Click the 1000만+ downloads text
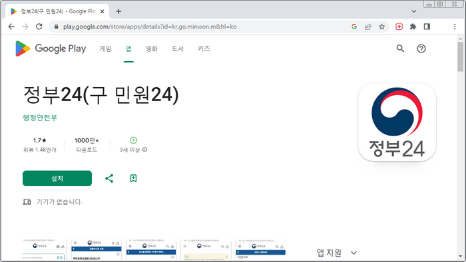This screenshot has width=466, height=262. pos(87,140)
